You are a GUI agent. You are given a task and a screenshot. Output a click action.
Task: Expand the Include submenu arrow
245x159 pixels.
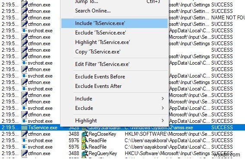(162, 99)
